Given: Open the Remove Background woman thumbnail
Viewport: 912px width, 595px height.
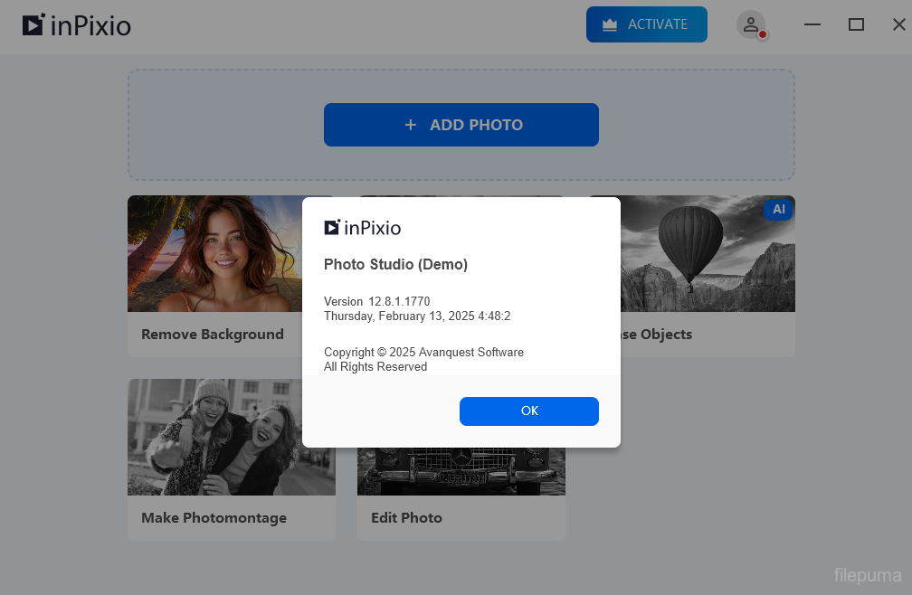Looking at the screenshot, I should pos(214,254).
